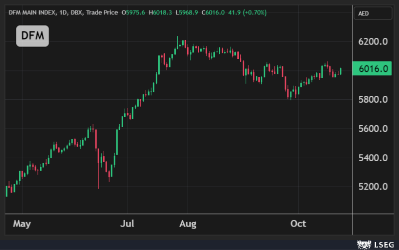Click the 5200.0 price axis label
The height and width of the screenshot is (250, 399).
(374, 187)
